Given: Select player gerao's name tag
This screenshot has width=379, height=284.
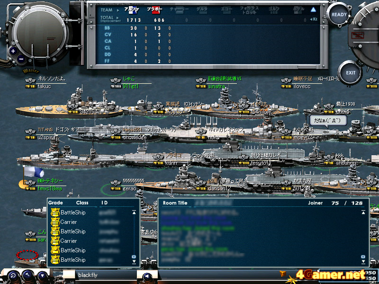Looking at the screenshot, I should [x=128, y=185].
